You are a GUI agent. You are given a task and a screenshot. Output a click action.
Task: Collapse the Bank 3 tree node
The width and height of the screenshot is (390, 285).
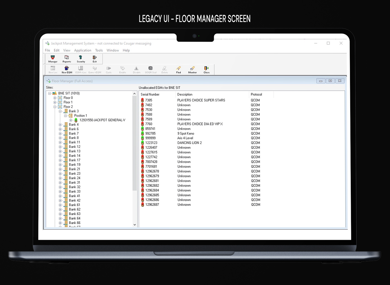coord(60,111)
